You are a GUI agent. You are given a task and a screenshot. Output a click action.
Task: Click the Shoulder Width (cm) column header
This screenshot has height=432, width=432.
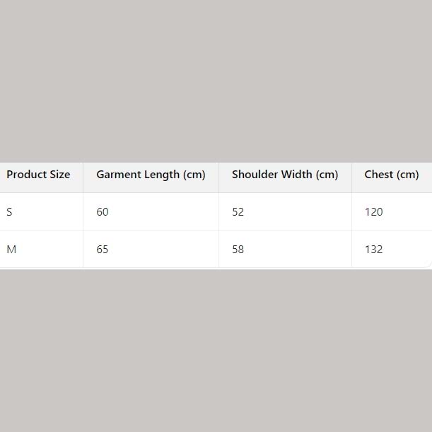click(x=285, y=175)
